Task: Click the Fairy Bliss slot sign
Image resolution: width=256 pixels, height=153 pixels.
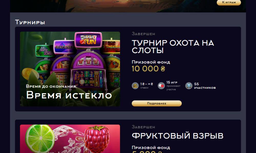Action: 45,50
